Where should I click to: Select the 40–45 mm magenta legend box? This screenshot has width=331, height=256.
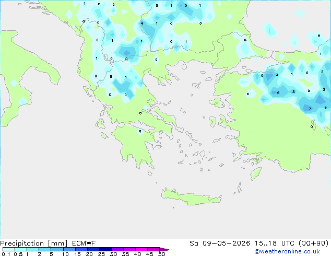coord(141,249)
